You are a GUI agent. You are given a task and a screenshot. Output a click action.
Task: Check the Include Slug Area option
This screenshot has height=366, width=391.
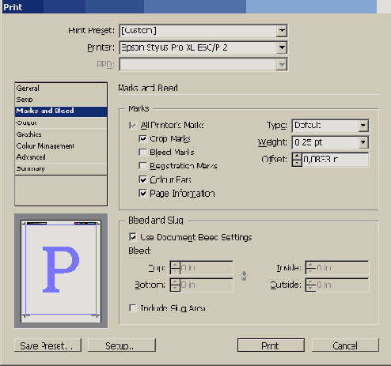pos(133,308)
